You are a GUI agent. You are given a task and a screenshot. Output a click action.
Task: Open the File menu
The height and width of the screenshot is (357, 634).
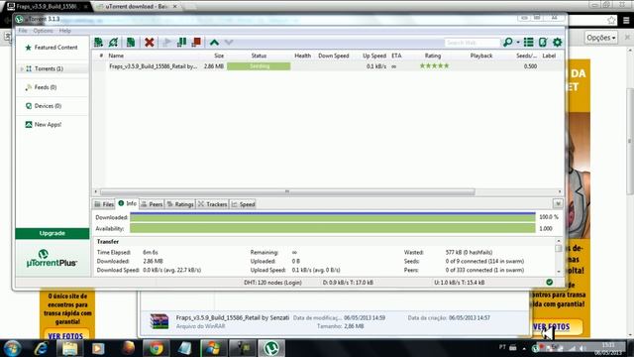click(x=23, y=31)
